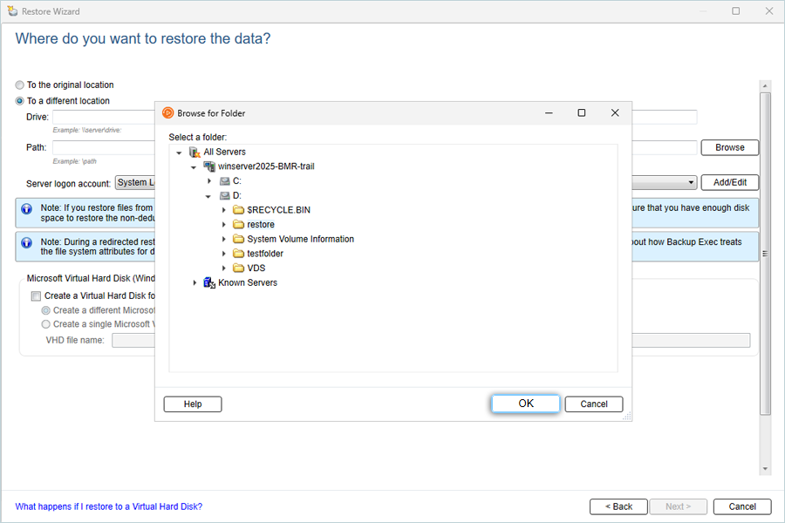
Task: Click the $RECYCLE.BIN folder icon
Action: click(238, 210)
